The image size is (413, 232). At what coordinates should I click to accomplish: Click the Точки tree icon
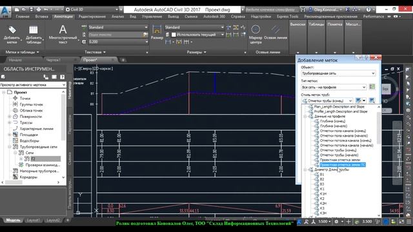pos(15,98)
